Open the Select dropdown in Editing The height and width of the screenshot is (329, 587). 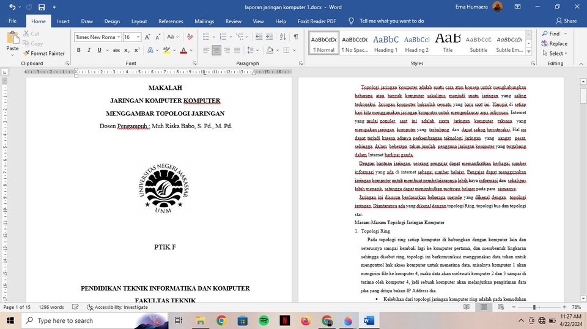coord(555,54)
